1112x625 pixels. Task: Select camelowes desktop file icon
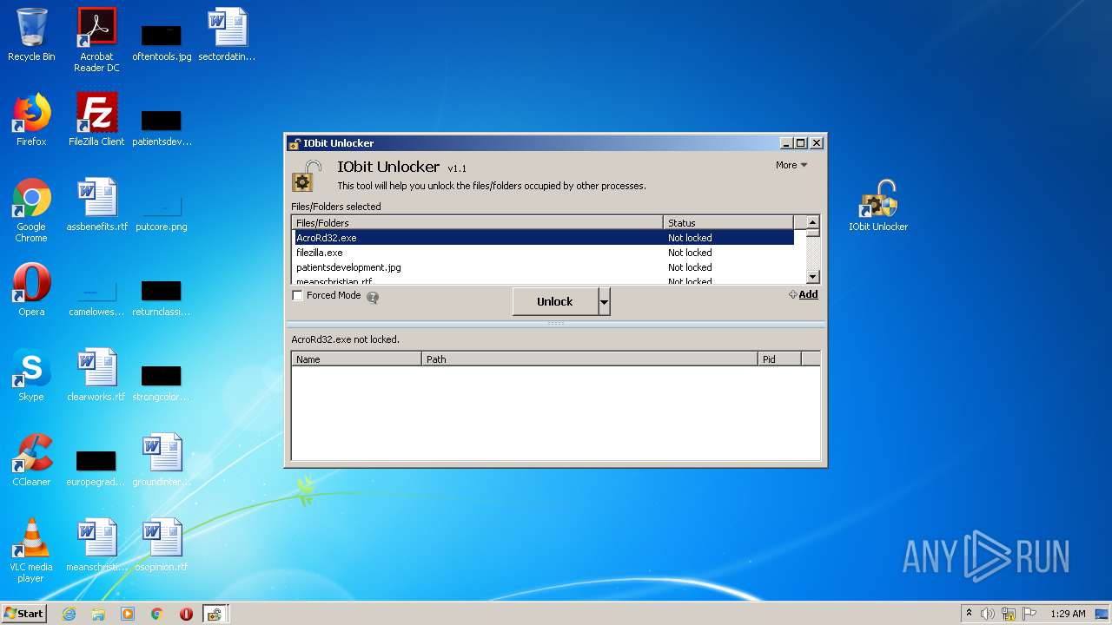coord(96,295)
